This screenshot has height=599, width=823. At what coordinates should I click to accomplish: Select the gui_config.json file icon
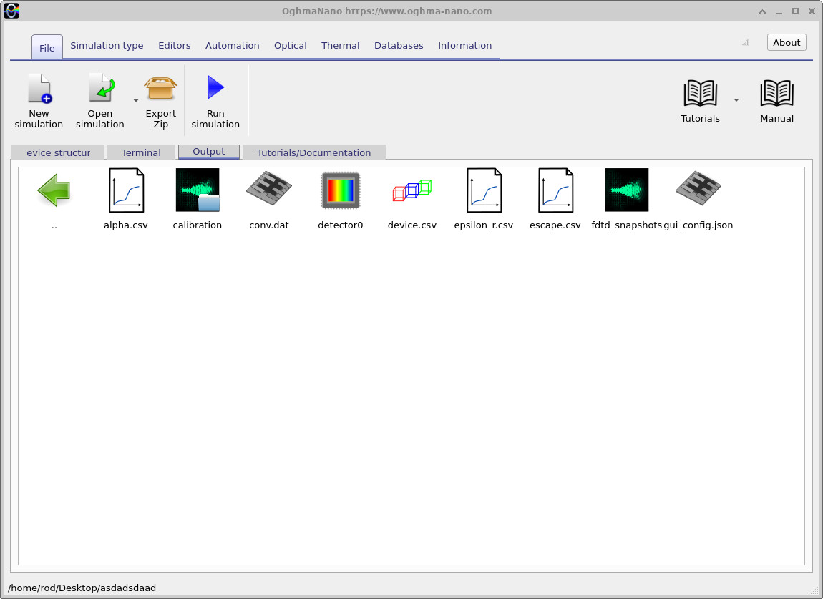point(698,188)
